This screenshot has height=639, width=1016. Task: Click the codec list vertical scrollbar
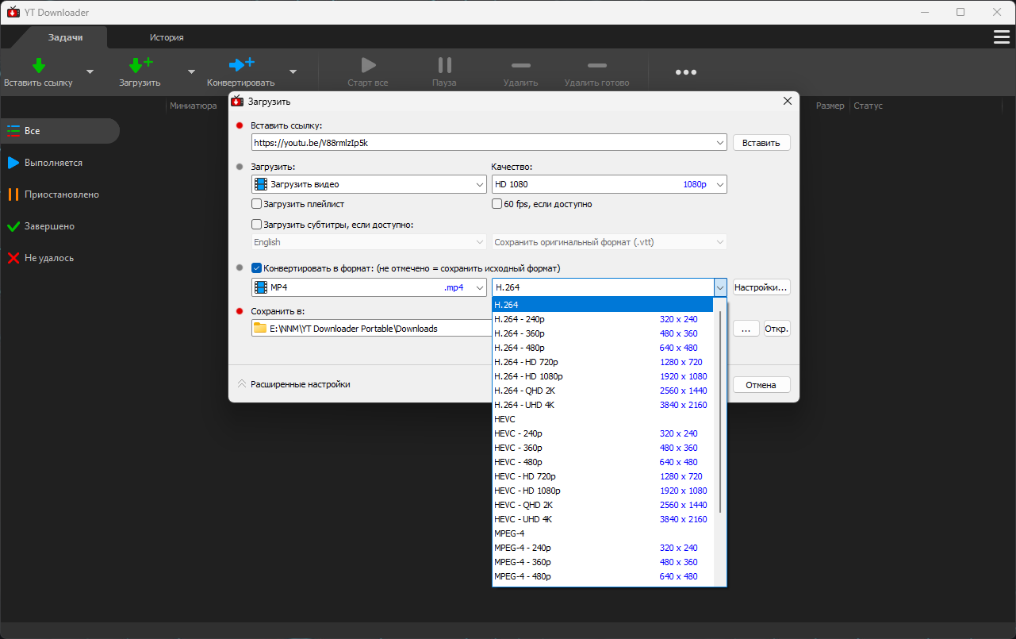(720, 412)
